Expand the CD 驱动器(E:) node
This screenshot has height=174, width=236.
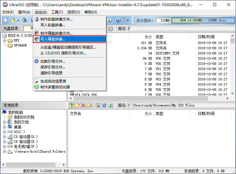(4, 142)
